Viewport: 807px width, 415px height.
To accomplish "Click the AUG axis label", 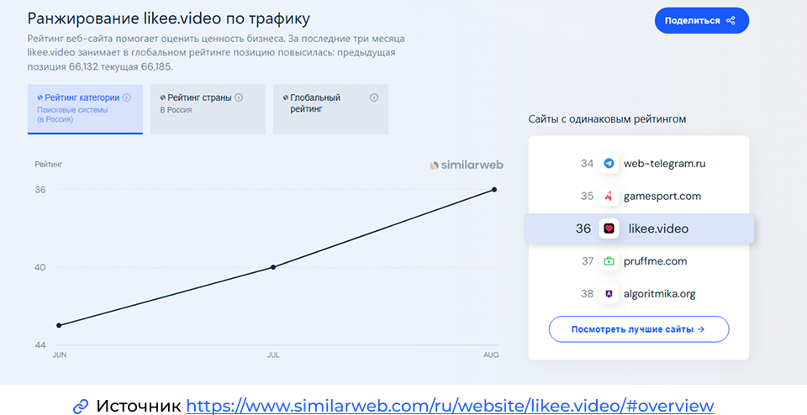I will [492, 355].
